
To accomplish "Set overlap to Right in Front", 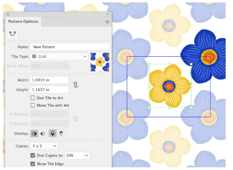I will pos(43,134).
